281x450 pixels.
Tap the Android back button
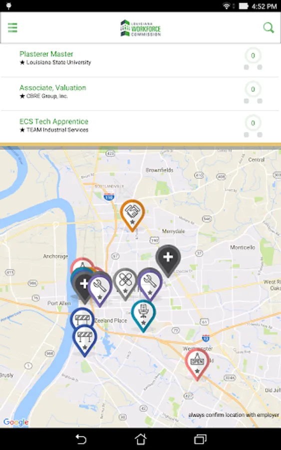pyautogui.click(x=81, y=439)
